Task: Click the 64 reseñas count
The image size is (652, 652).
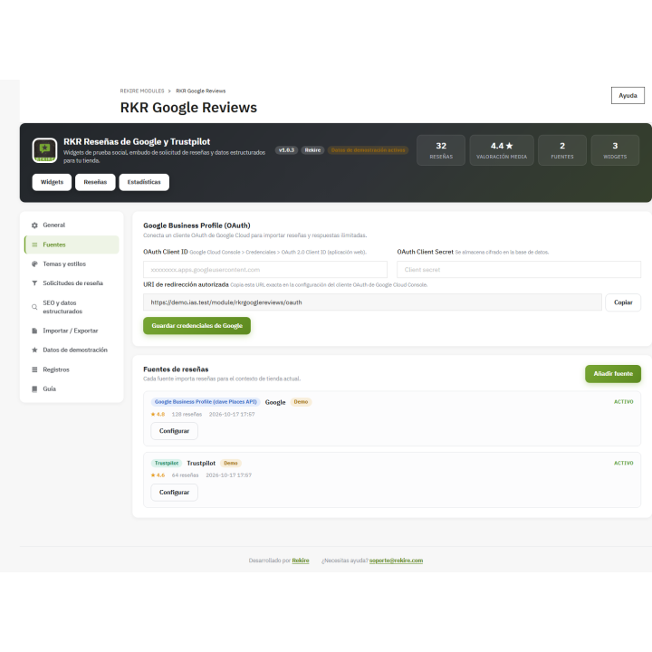Action: pos(185,475)
